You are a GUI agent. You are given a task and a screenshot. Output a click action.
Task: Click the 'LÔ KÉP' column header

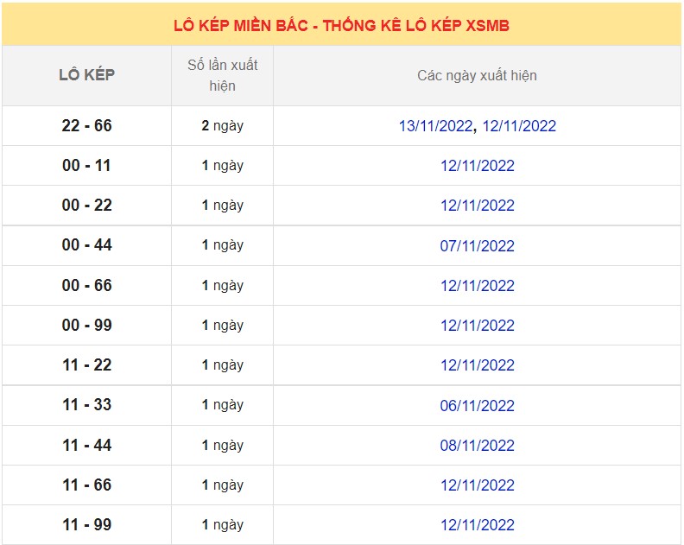[x=87, y=75]
